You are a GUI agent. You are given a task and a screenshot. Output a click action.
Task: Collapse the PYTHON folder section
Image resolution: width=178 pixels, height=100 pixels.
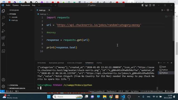pyautogui.click(x=13, y=14)
